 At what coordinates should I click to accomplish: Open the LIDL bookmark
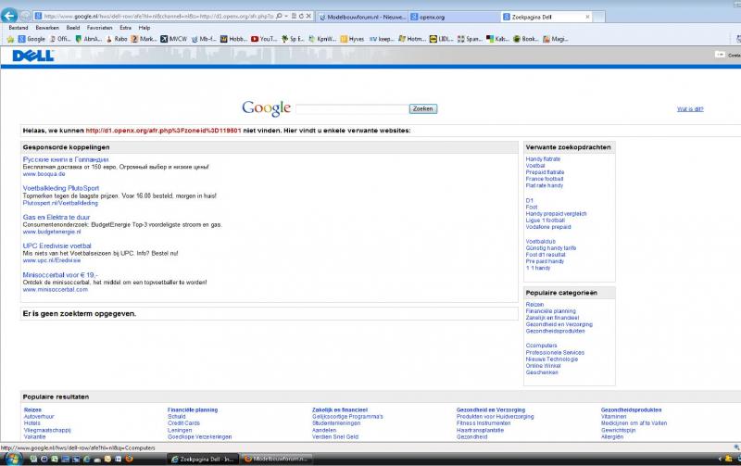(441, 39)
